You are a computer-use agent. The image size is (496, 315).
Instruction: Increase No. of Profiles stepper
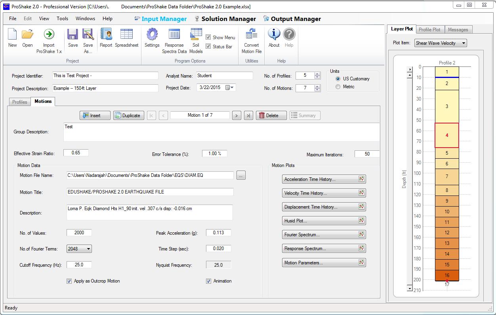coord(317,74)
